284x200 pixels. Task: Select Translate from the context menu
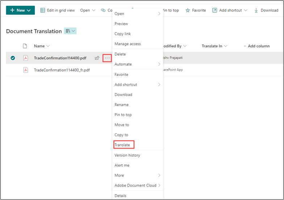122,145
